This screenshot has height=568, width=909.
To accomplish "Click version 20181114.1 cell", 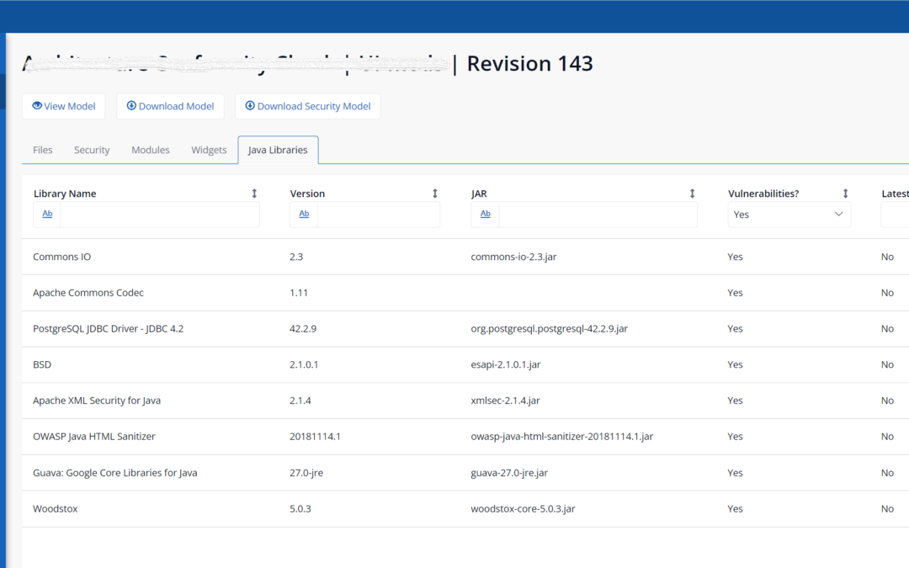I will click(x=315, y=437).
